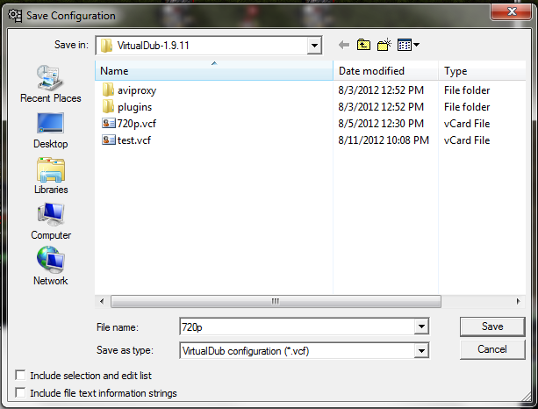This screenshot has height=409, width=538.
Task: Open Recent Places shortcut
Action: pyautogui.click(x=50, y=84)
